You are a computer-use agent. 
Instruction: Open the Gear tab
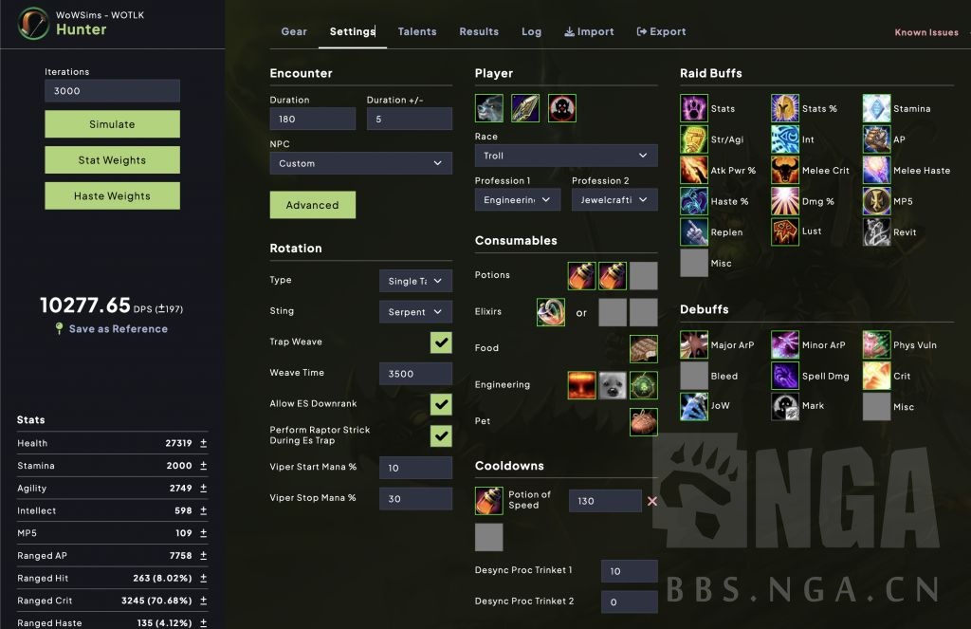click(294, 31)
